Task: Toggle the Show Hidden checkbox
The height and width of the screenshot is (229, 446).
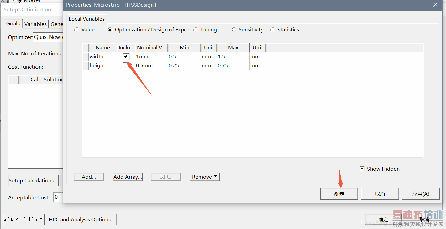Action: click(362, 169)
